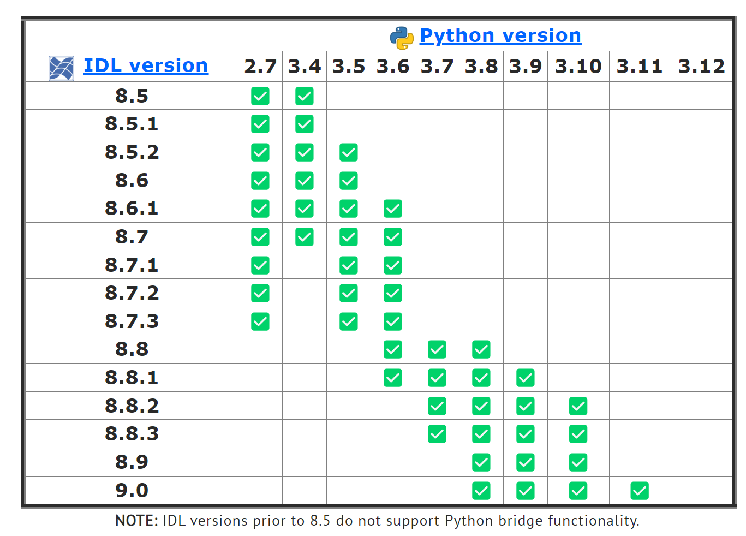Click checkmark for IDL 8.7.3 Python 3.6

point(393,321)
